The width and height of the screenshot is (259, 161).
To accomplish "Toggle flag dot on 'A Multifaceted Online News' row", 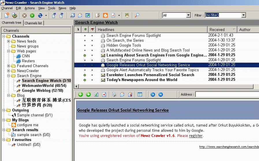I will pyautogui.click(x=92, y=50).
